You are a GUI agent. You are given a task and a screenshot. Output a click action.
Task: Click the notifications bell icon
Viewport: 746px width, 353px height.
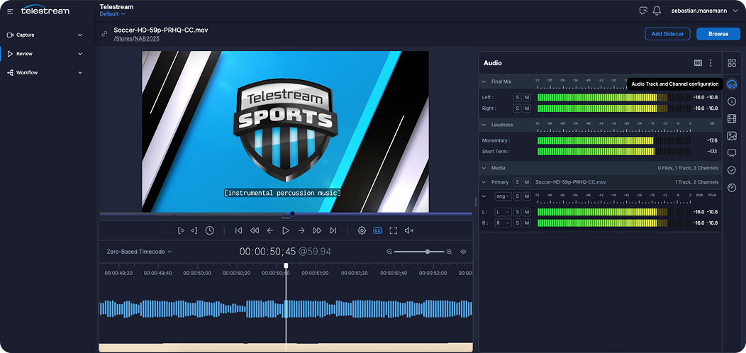click(657, 11)
